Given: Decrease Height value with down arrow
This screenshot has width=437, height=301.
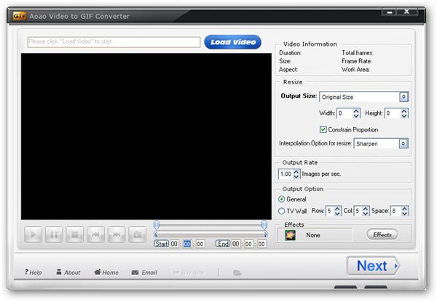Looking at the screenshot, I should pos(404,116).
